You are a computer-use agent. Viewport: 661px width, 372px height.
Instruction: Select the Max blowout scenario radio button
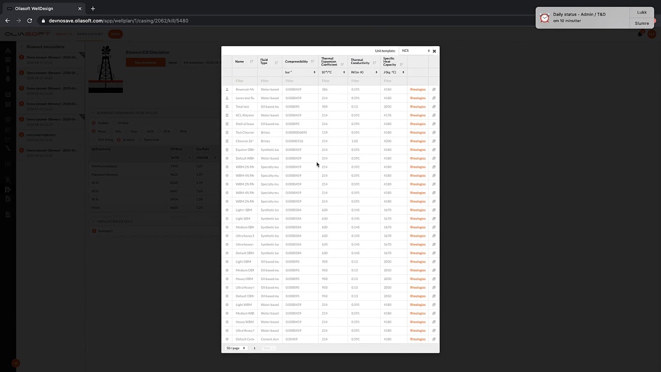(x=129, y=131)
